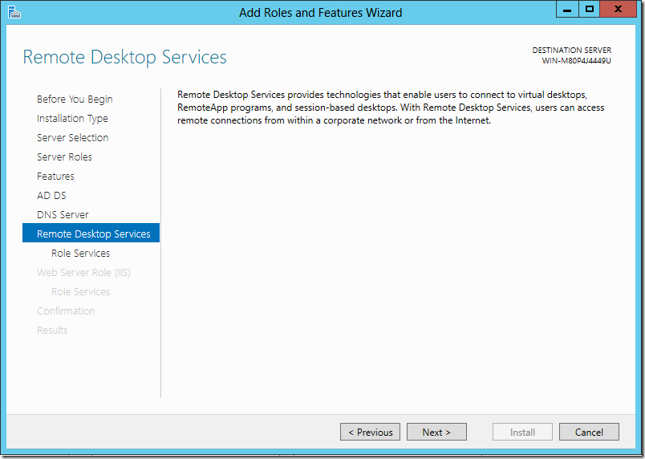Open the Installation Type page
This screenshot has width=645, height=459.
(72, 118)
